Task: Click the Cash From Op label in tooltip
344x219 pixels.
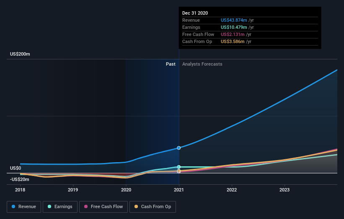Action: (x=197, y=41)
